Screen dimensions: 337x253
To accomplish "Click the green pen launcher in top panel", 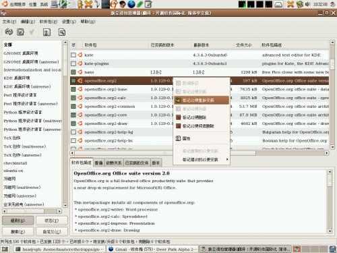I will 140,4.
